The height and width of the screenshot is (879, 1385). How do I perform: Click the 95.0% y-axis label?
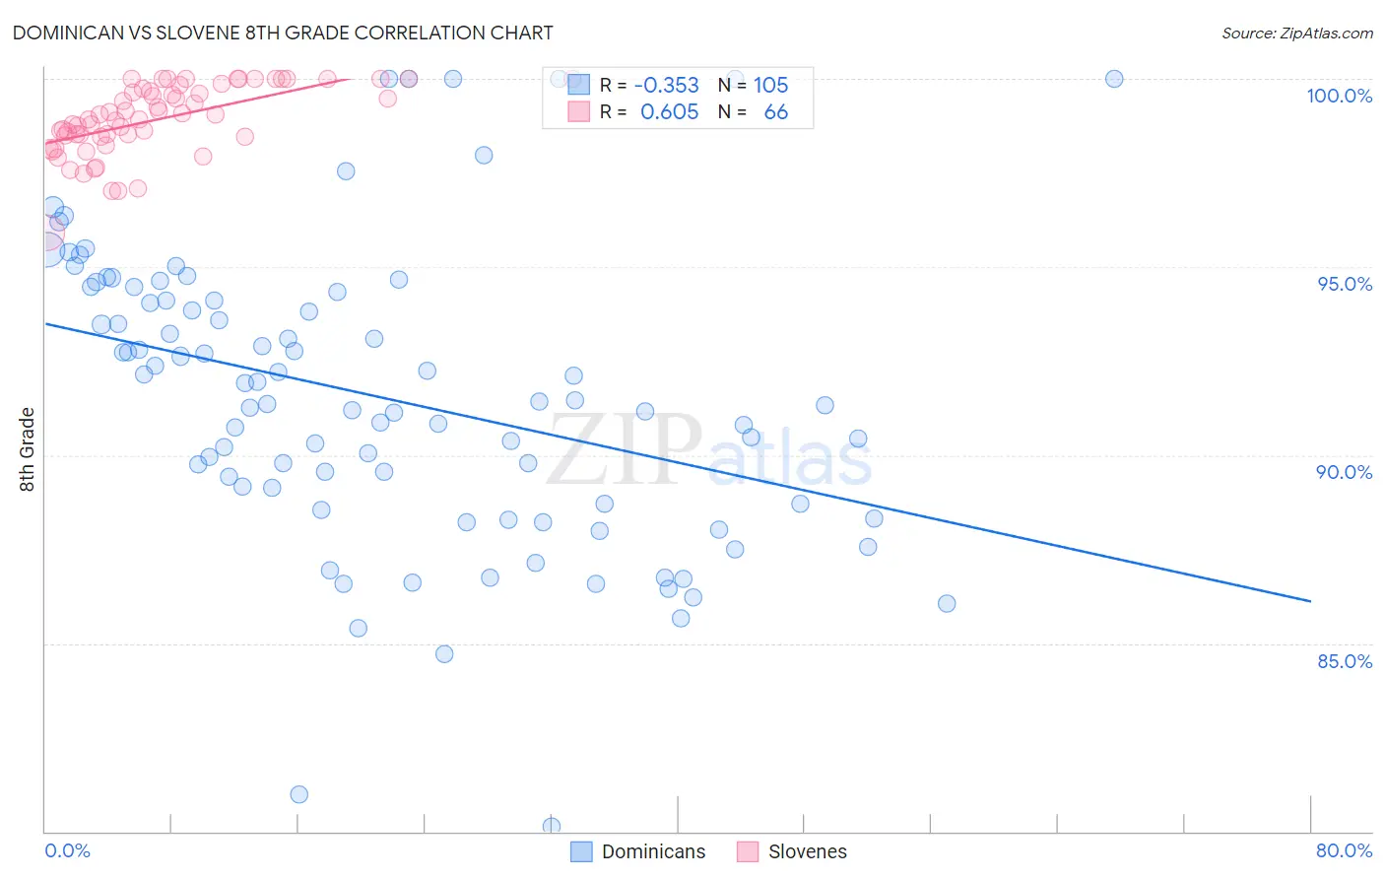tap(1345, 284)
